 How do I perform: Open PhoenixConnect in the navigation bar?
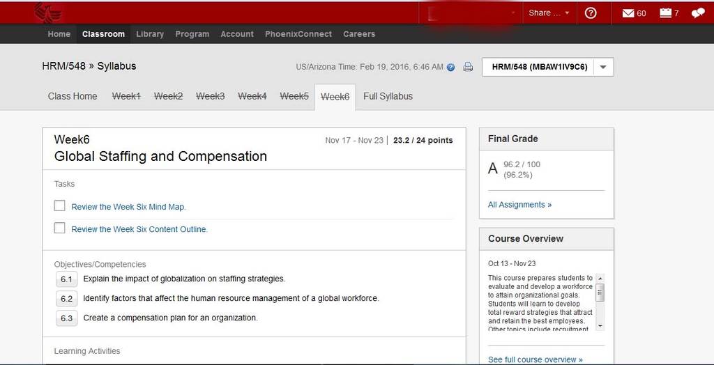pyautogui.click(x=298, y=34)
